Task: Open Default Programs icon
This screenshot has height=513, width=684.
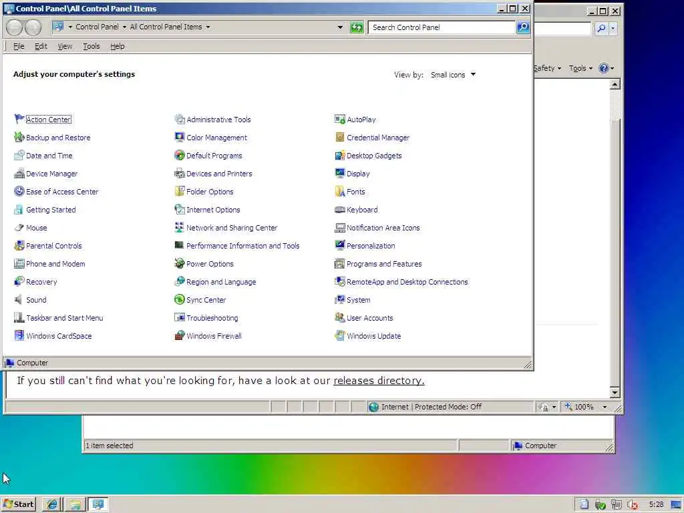Action: point(179,155)
